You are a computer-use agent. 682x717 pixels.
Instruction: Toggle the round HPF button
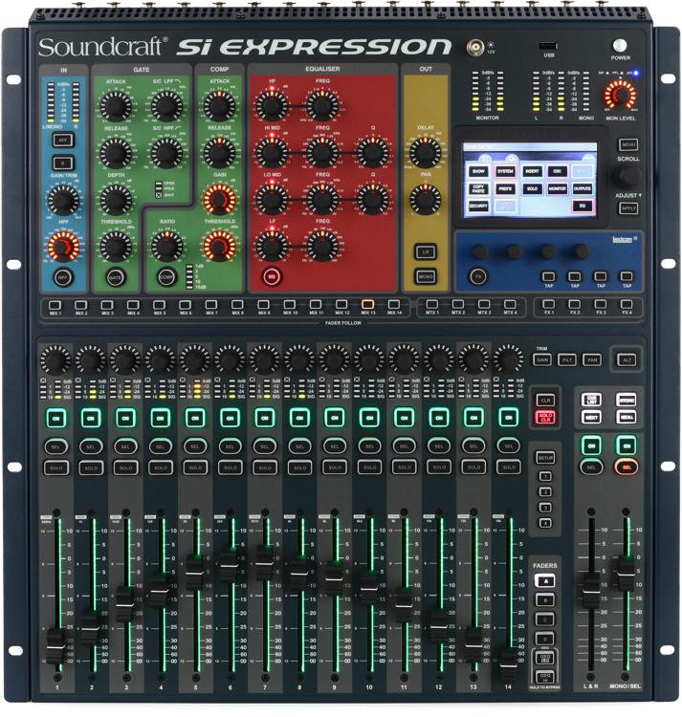pos(63,277)
